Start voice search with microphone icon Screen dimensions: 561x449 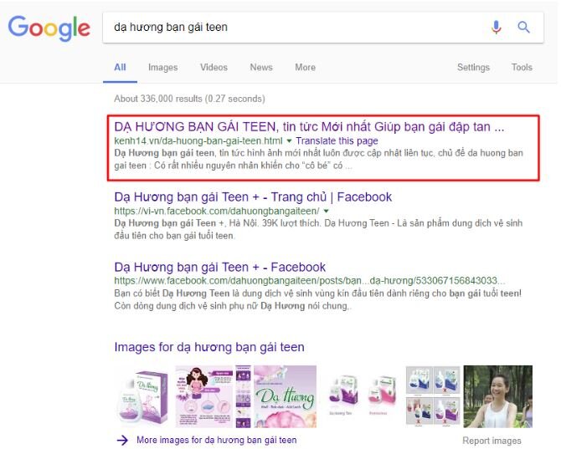(x=496, y=27)
